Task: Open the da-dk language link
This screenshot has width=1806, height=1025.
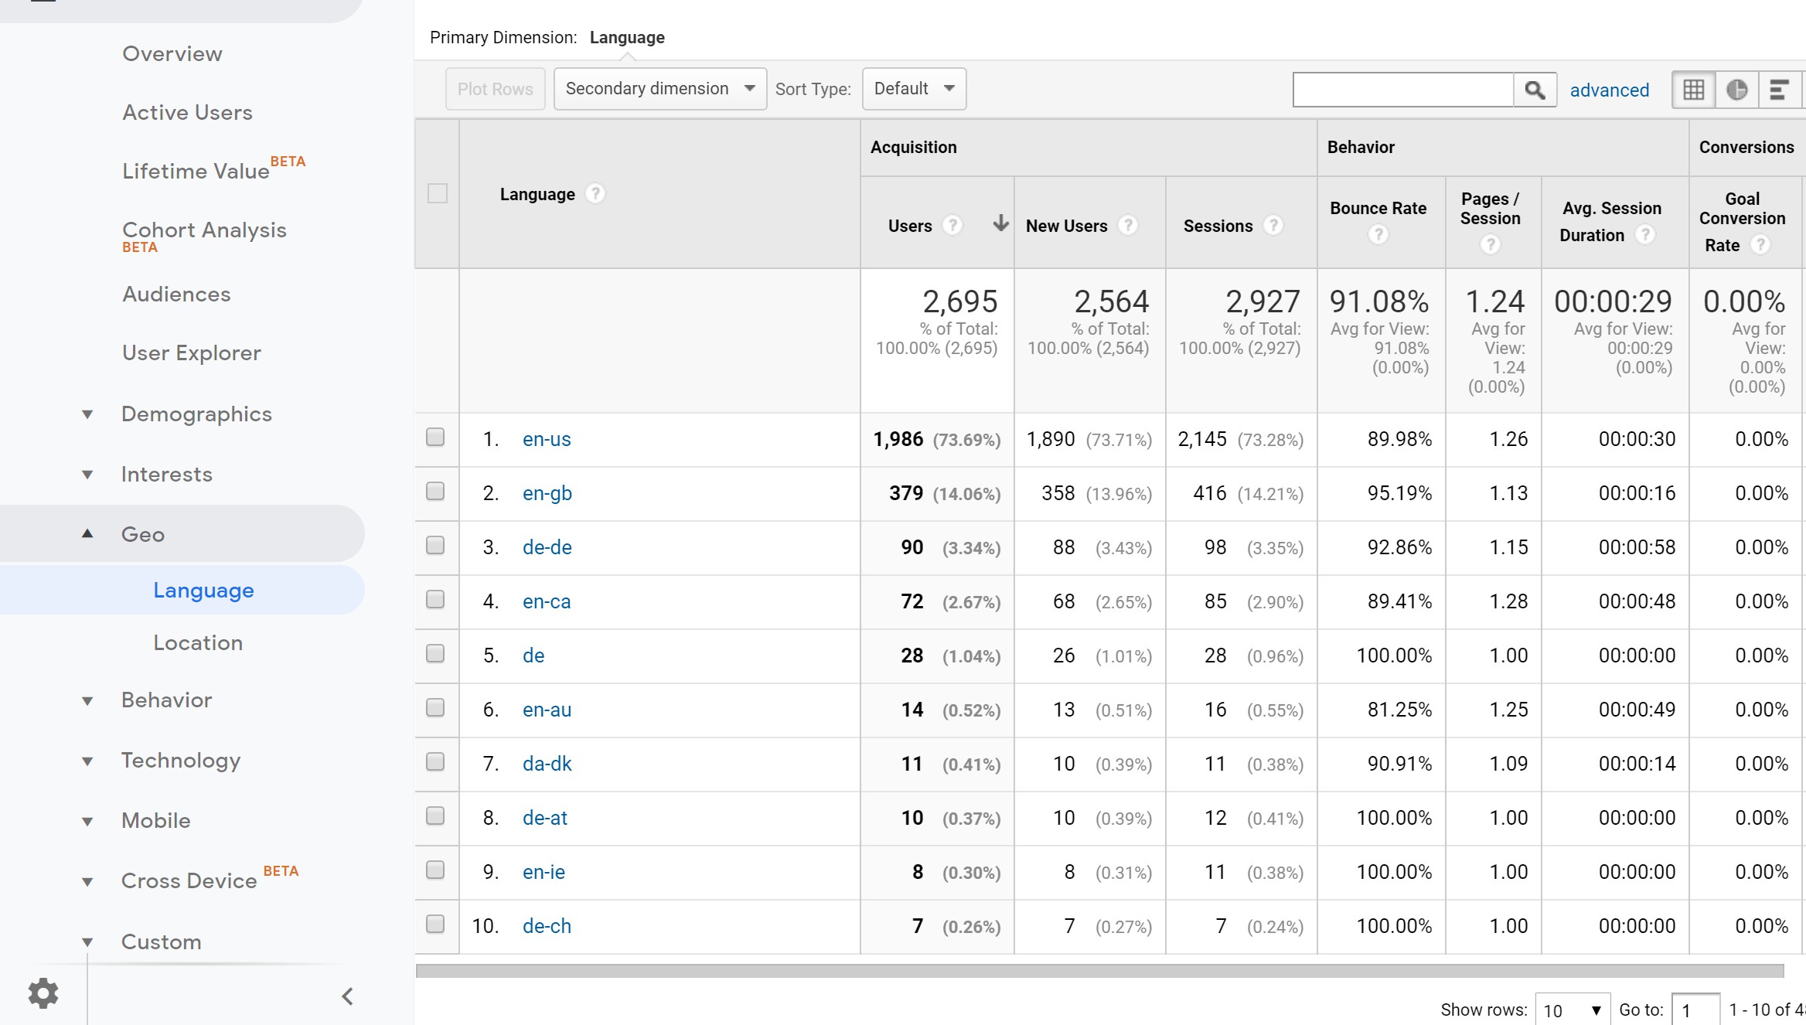Action: pos(547,764)
